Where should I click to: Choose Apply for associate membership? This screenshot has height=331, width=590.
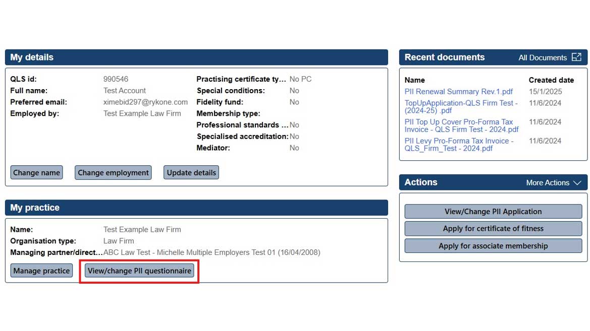tap(493, 246)
